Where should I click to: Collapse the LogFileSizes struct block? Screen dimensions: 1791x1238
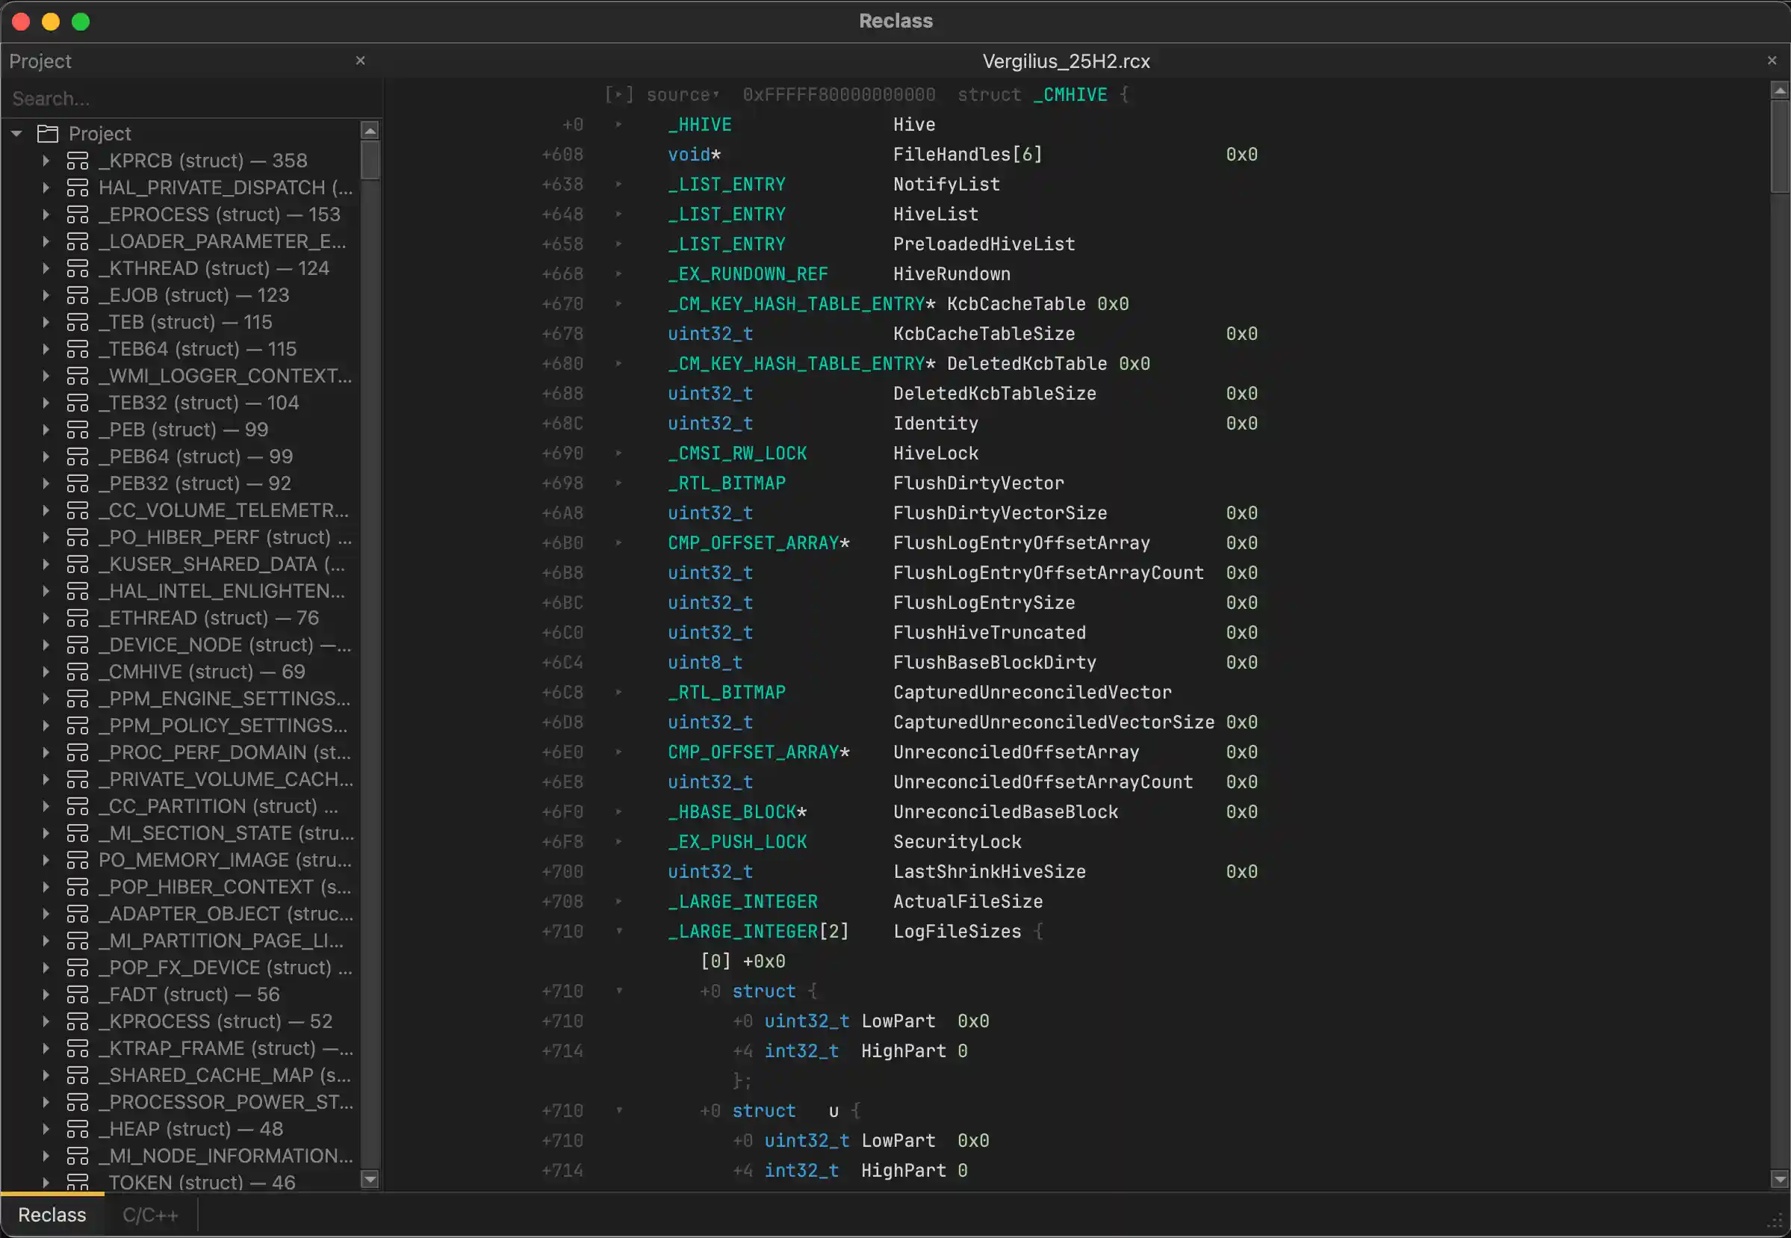(618, 931)
